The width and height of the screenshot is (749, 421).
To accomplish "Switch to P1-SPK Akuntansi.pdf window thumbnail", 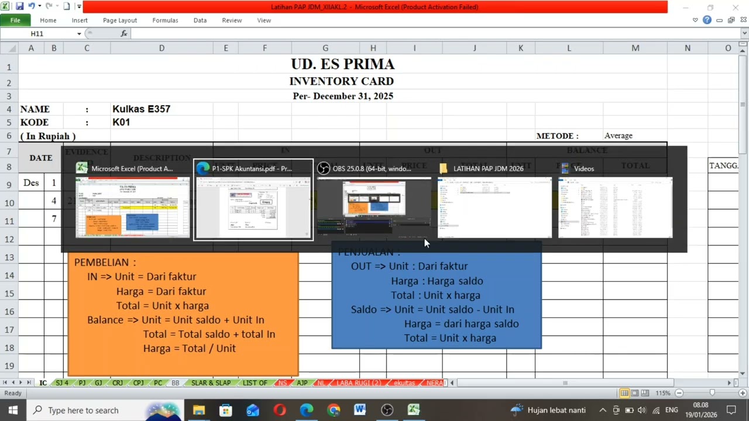I will [253, 200].
